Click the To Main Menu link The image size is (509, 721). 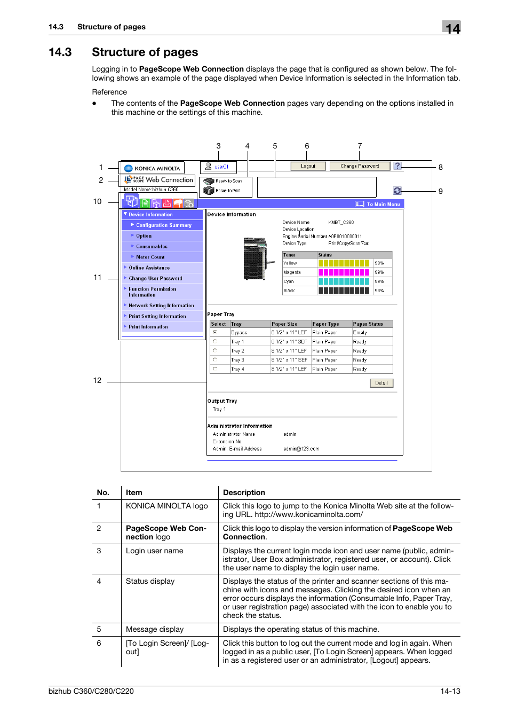(383, 204)
